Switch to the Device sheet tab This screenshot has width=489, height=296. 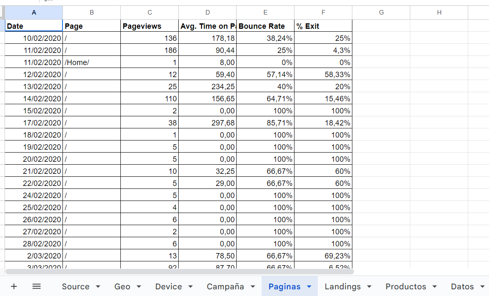click(168, 287)
